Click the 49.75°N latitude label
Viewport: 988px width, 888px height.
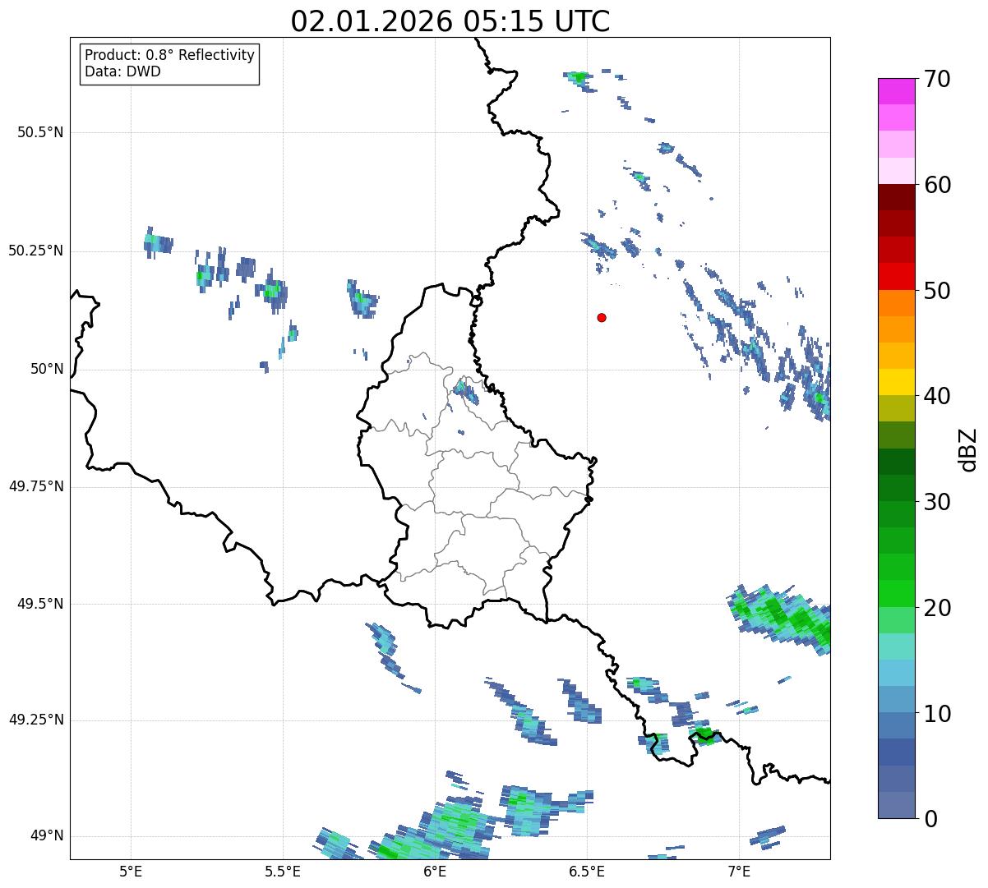click(x=36, y=487)
